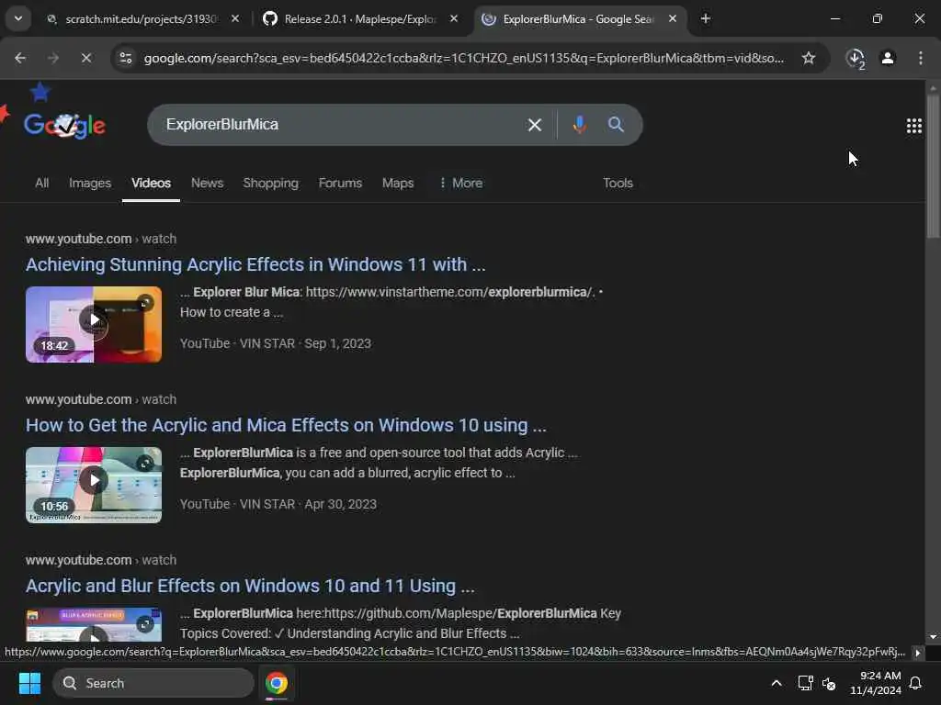Viewport: 941px width, 705px height.
Task: Stop loading the page
Action: (85, 58)
